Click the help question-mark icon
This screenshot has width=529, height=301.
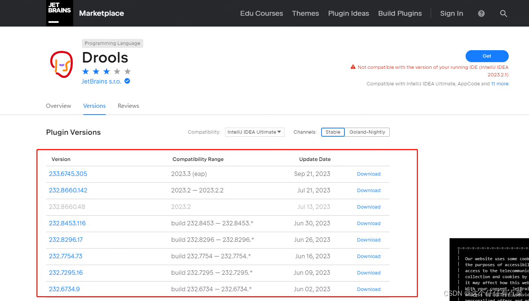481,13
